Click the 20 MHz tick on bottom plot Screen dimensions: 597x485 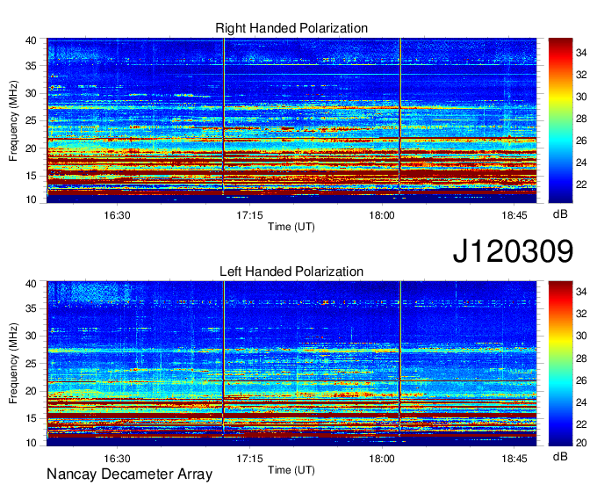(x=31, y=391)
